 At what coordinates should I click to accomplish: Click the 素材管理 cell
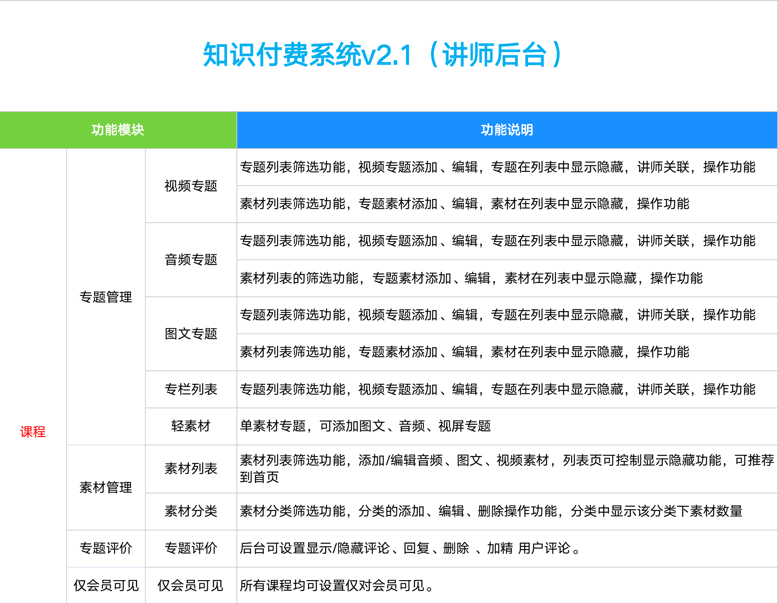106,488
